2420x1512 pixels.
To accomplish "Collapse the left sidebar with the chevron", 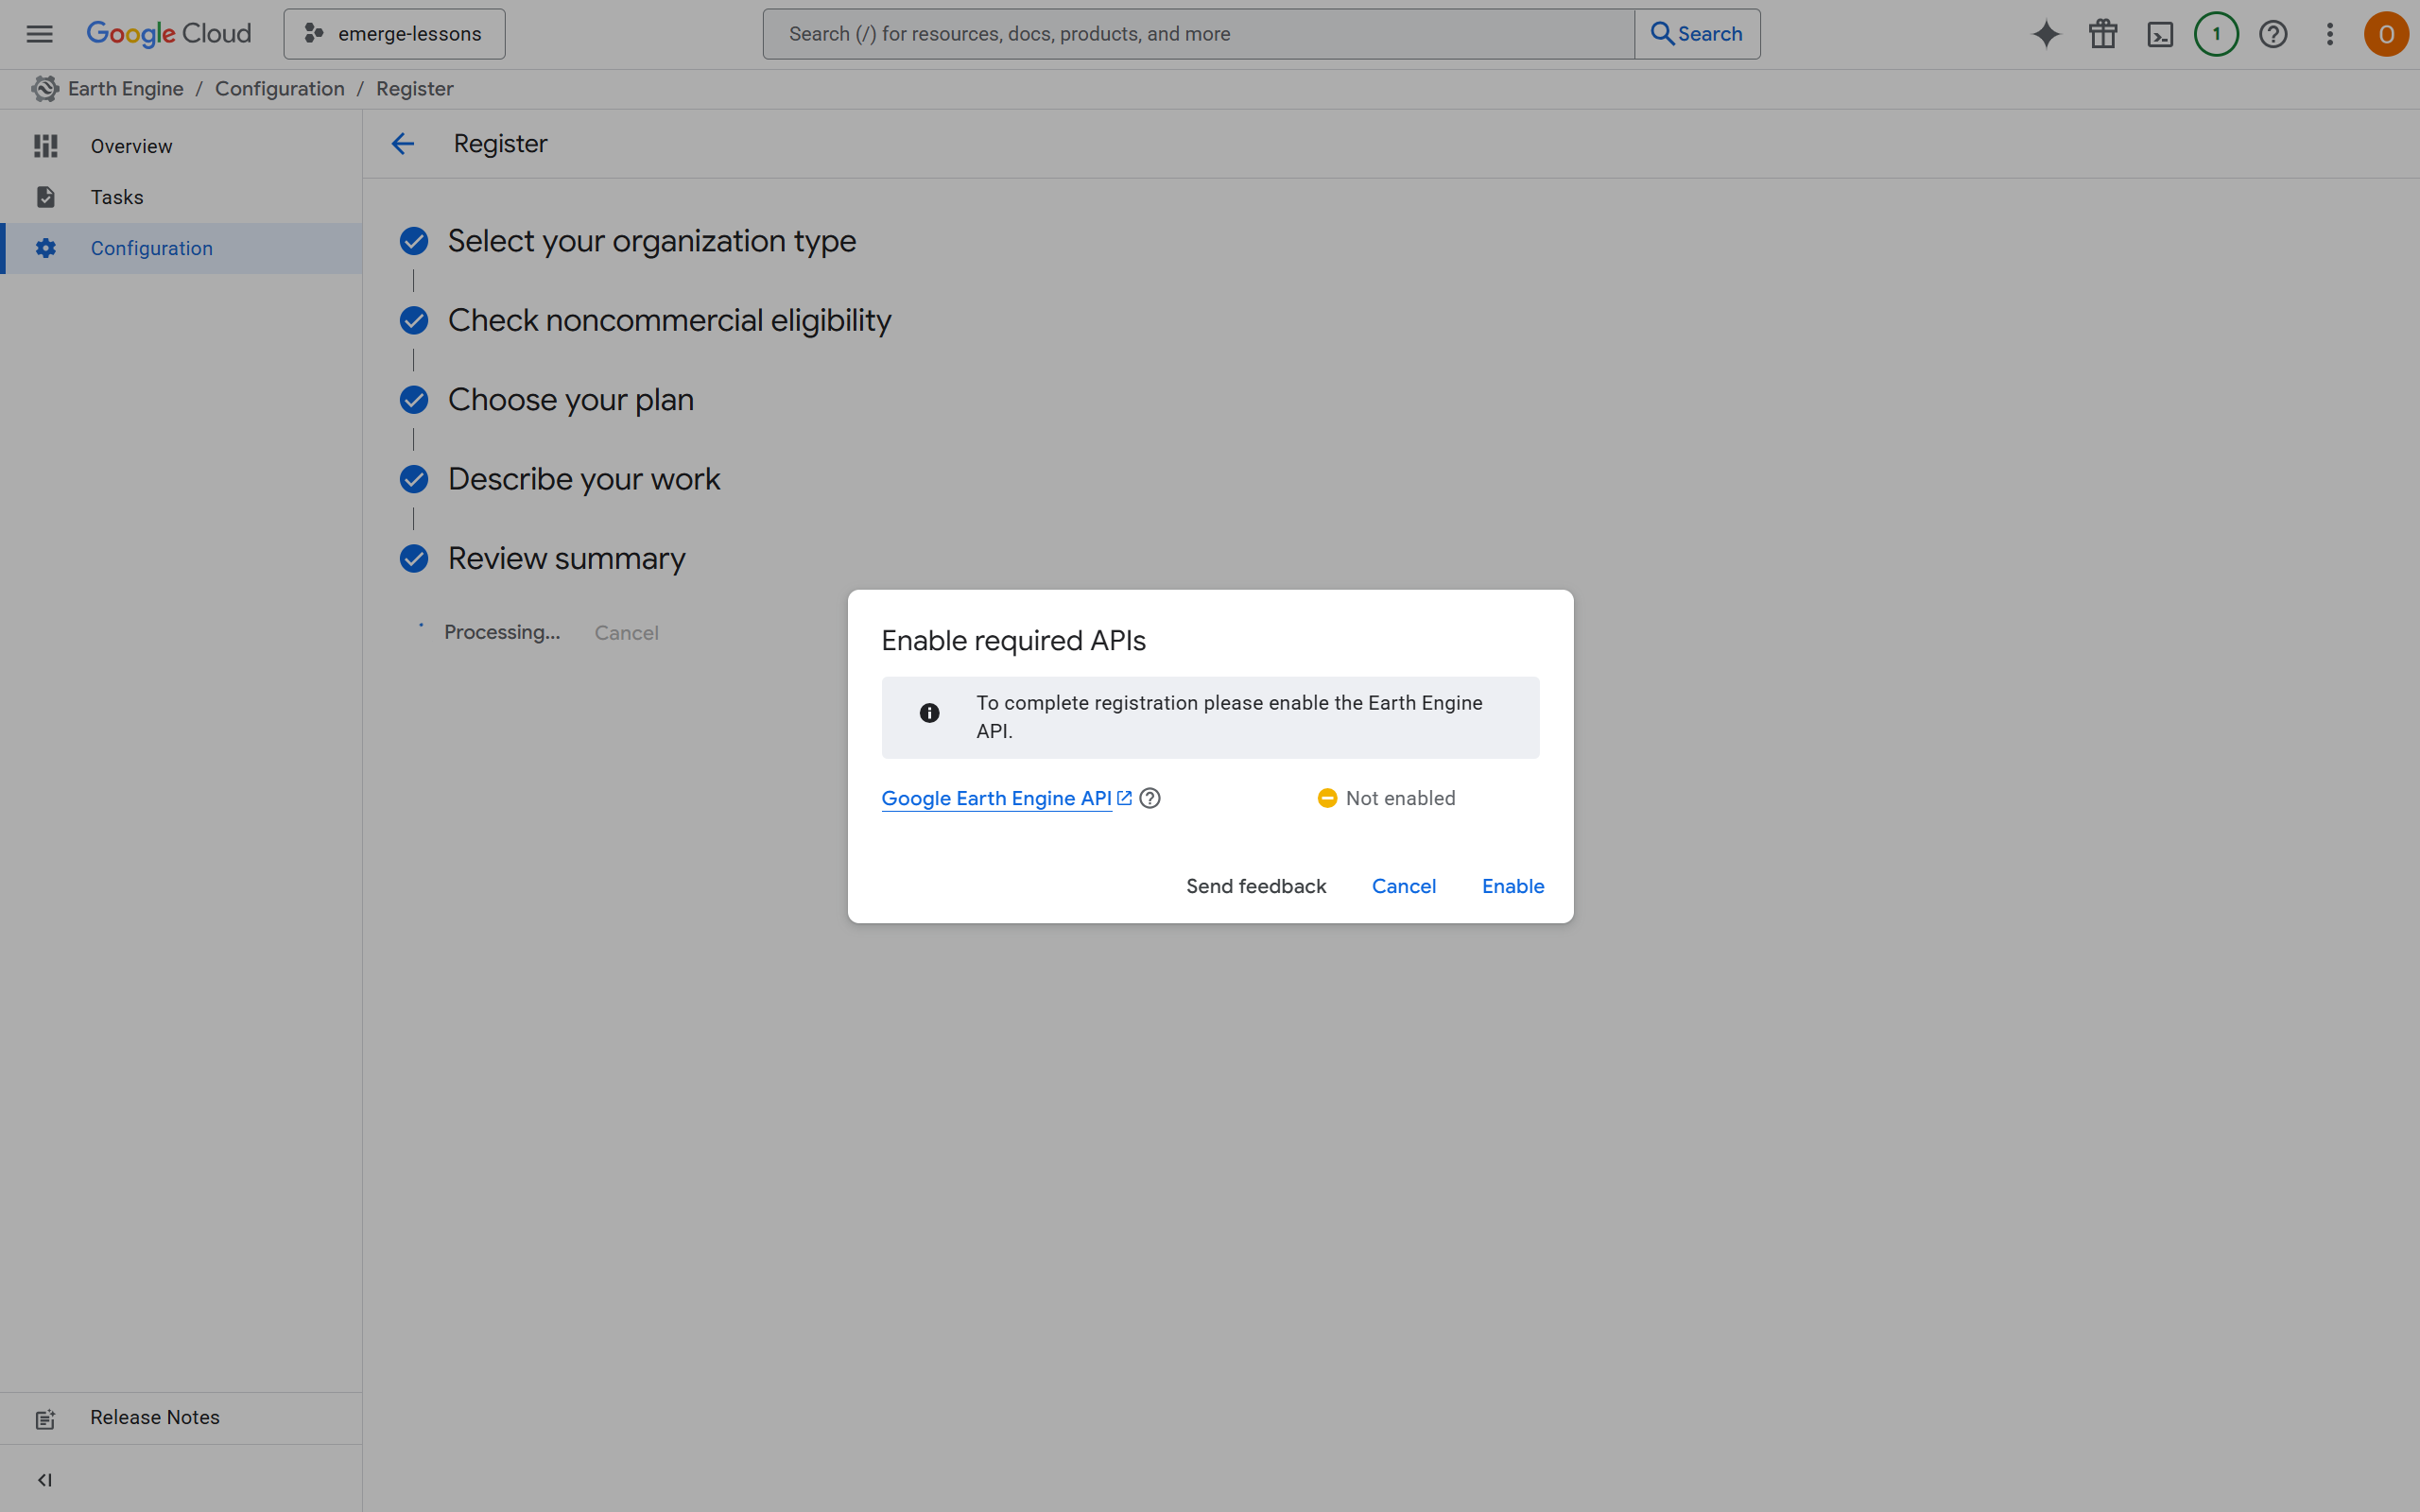I will 45,1480.
